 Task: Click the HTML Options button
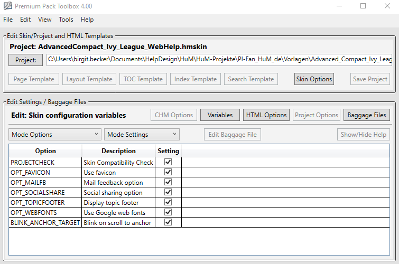[266, 115]
